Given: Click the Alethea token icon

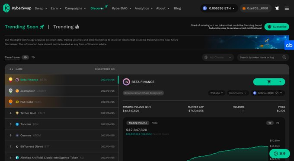Looking at the screenshot, I should 17,158.
